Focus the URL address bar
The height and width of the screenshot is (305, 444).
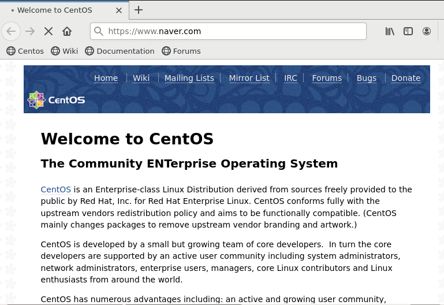228,31
